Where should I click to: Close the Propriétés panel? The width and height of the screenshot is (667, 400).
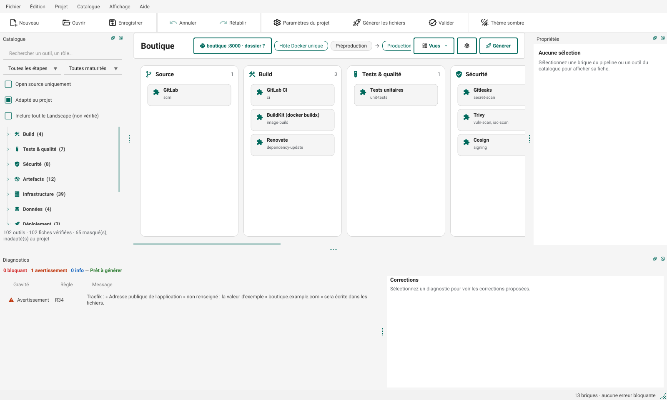point(663,38)
